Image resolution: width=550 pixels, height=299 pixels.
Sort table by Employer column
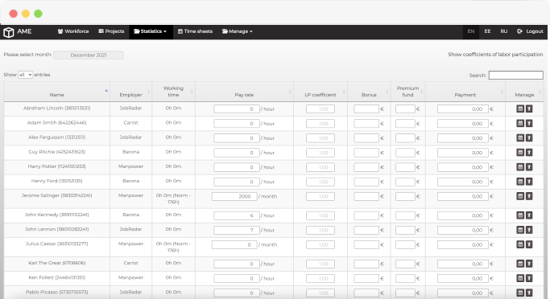[x=130, y=92]
